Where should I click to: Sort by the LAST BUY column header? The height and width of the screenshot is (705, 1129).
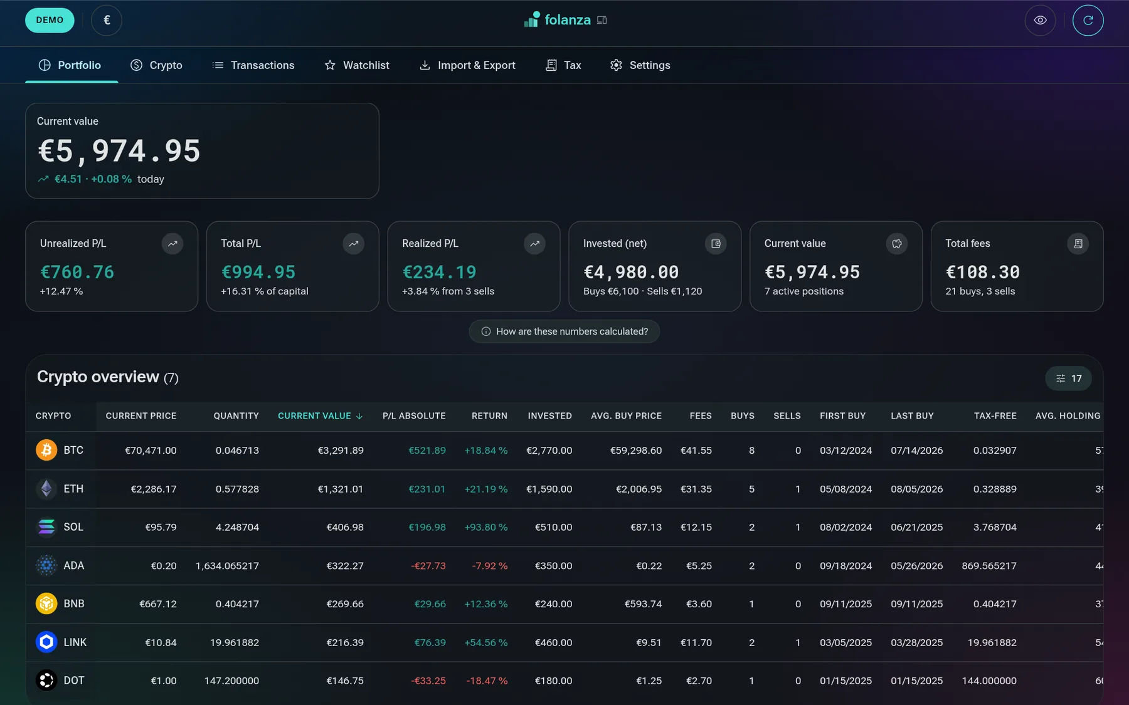(x=912, y=416)
